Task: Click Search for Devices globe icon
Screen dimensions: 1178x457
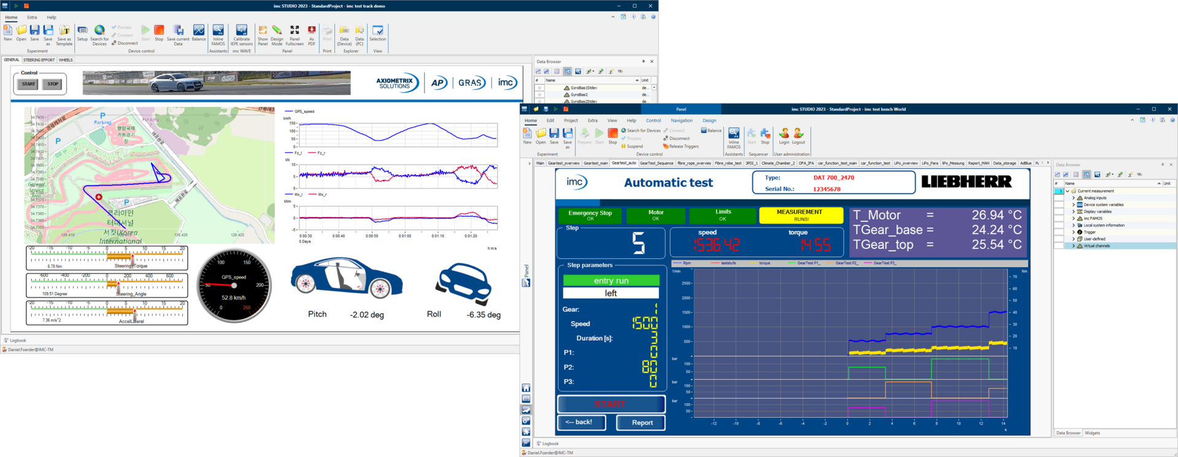Action: (x=99, y=31)
